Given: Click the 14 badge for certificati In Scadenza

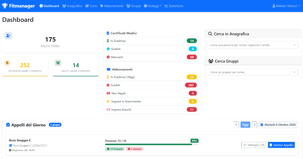Looking at the screenshot, I should tap(192, 41).
